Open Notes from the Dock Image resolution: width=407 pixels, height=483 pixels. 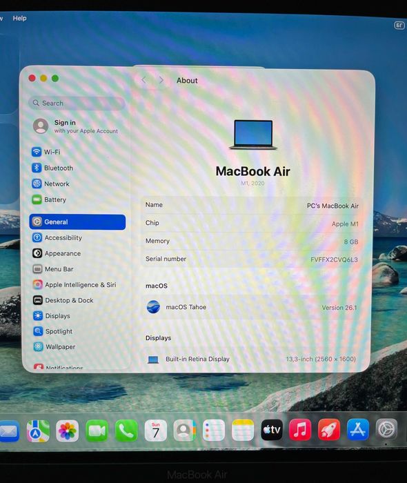(243, 430)
